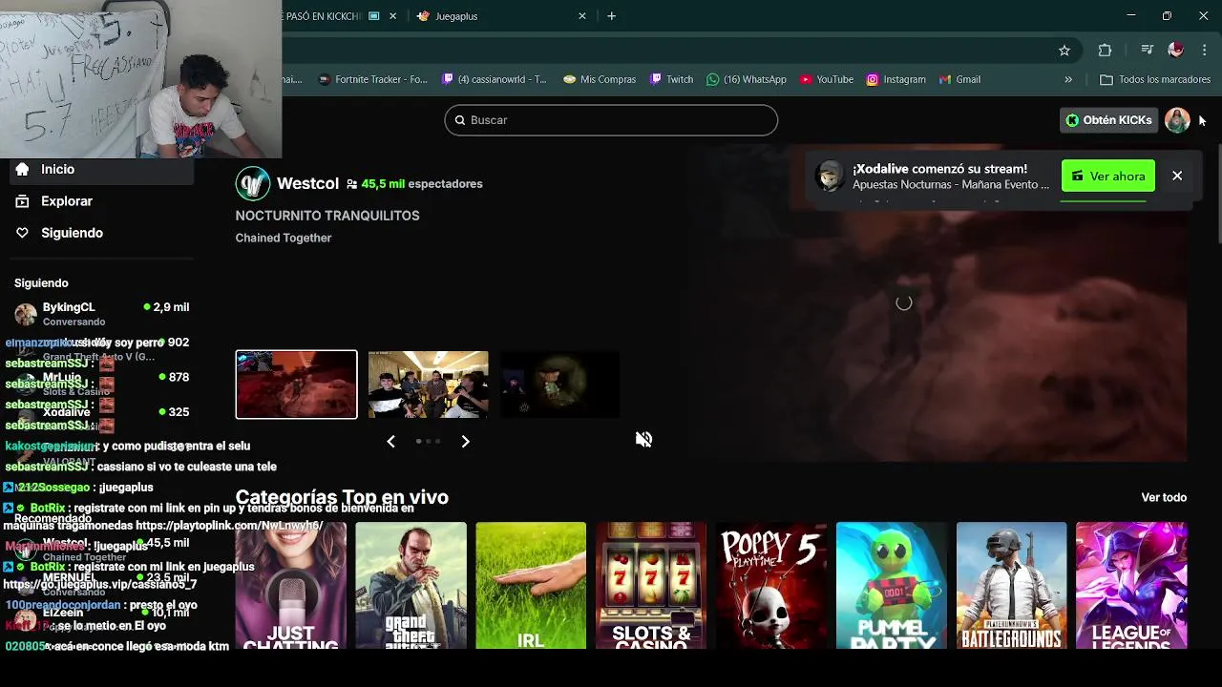Viewport: 1222px width, 687px height.
Task: Open the Chrome profile avatar
Action: pos(1175,51)
